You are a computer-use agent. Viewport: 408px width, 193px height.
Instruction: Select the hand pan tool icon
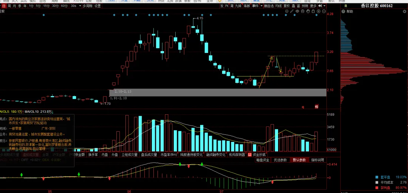tap(308, 11)
